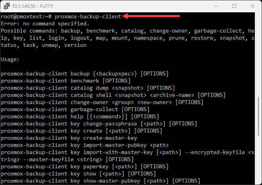Click the 'key show [<path>] [OPTIONS]' line
Image resolution: width=262 pixels, height=185 pixels.
(78, 174)
